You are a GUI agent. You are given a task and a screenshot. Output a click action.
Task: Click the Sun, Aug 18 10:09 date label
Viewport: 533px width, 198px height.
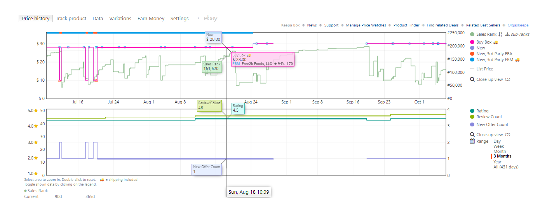coord(249,192)
